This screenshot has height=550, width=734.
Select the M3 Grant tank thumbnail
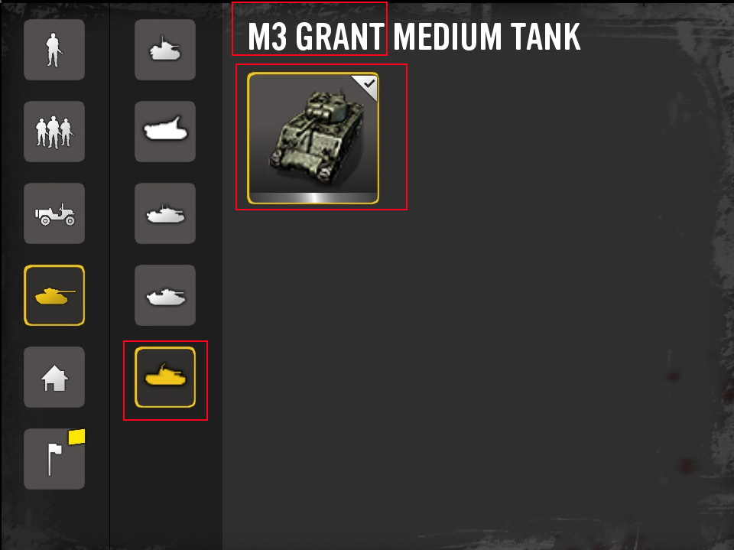click(x=313, y=138)
